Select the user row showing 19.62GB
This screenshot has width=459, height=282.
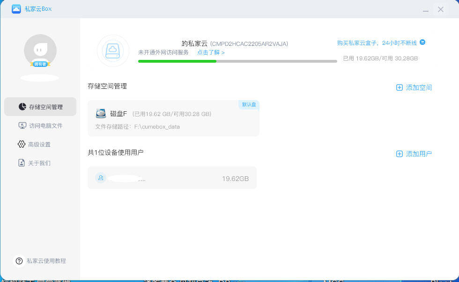click(172, 178)
